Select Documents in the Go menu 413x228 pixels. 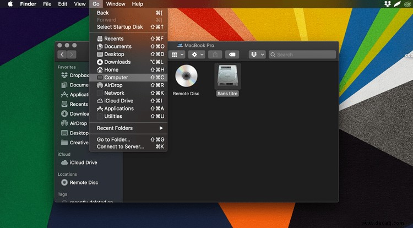click(128, 46)
